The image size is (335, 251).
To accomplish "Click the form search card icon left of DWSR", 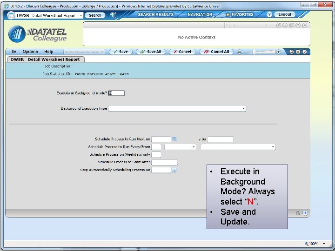I will coord(11,15).
